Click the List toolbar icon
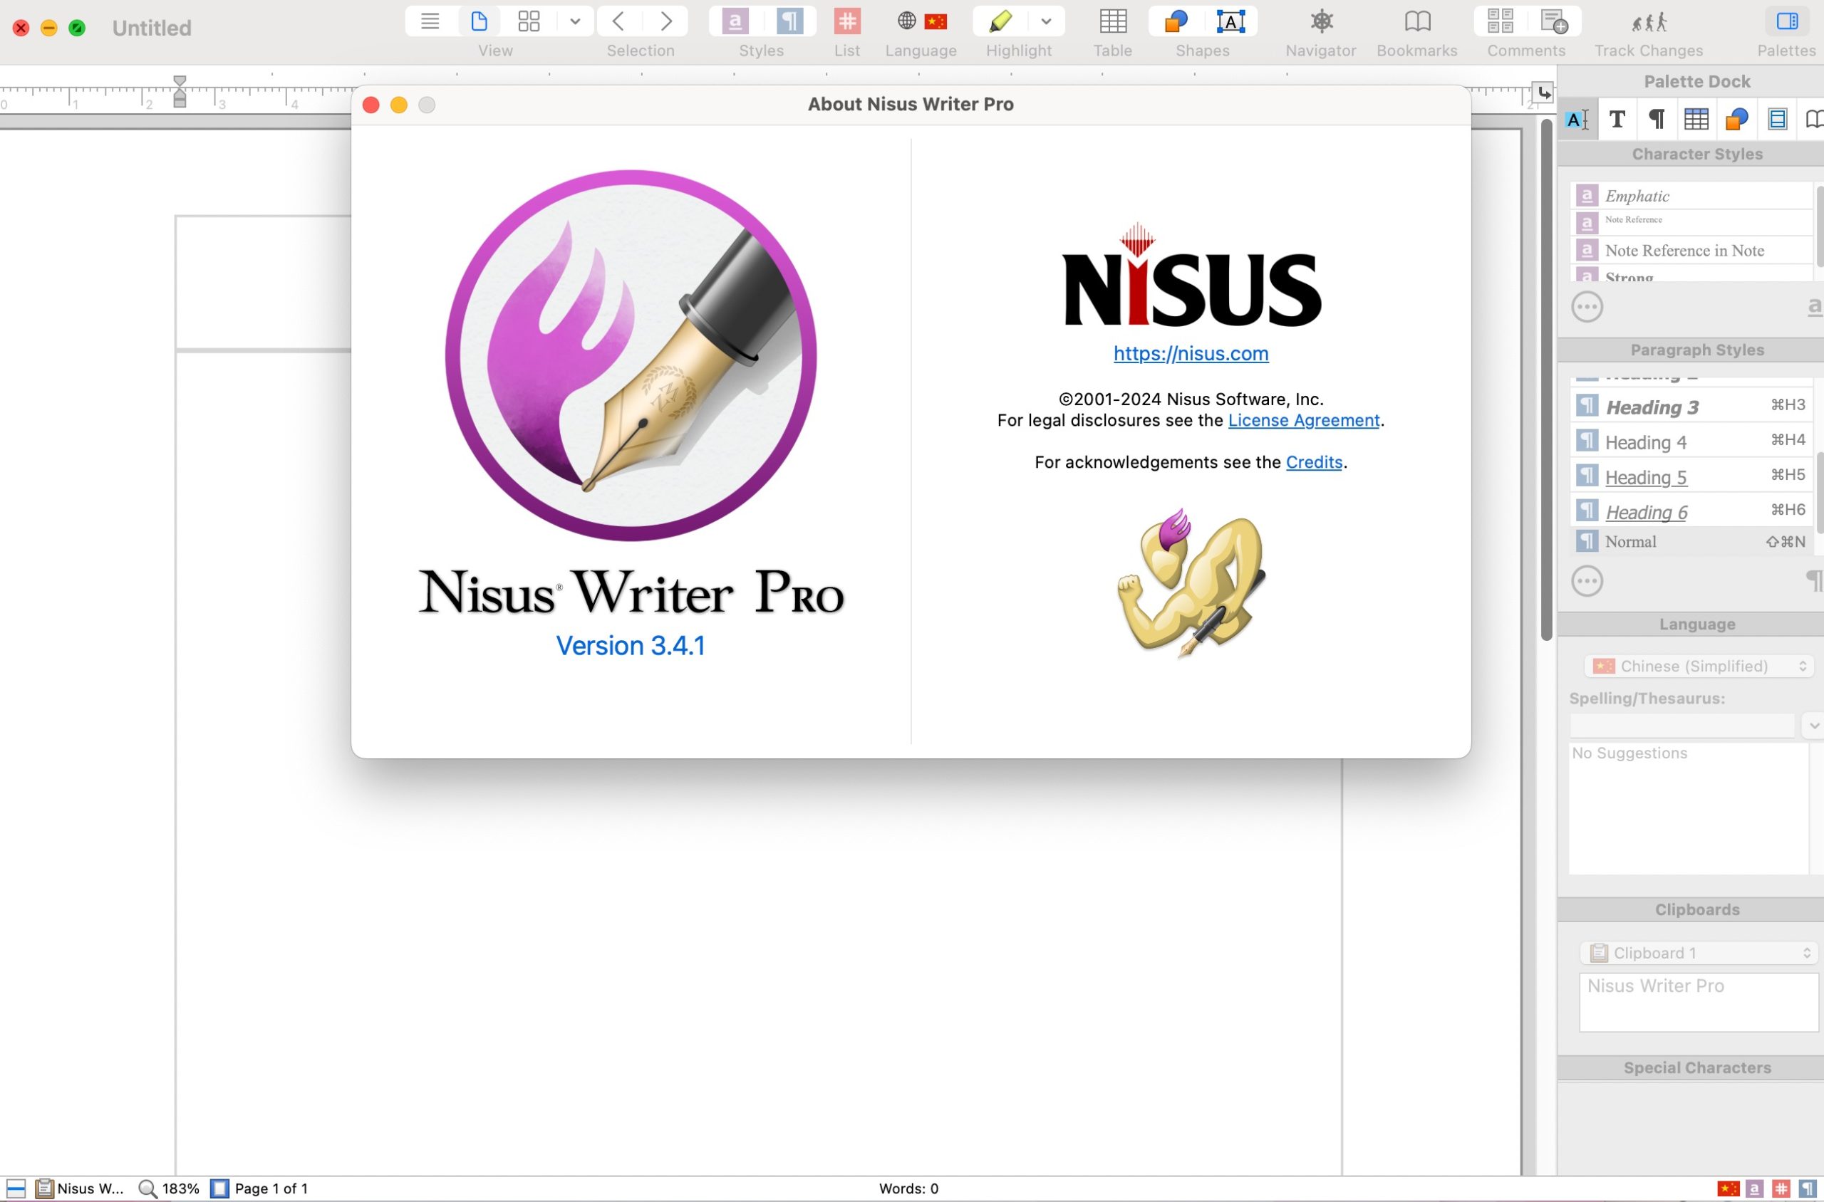Image resolution: width=1824 pixels, height=1202 pixels. (846, 21)
